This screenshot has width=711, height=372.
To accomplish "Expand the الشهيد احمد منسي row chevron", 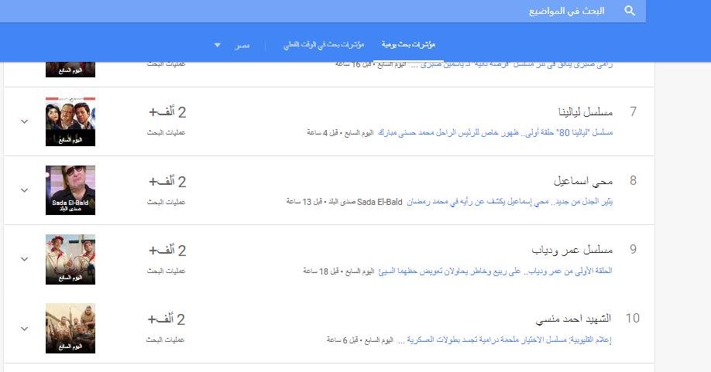I will (24, 328).
